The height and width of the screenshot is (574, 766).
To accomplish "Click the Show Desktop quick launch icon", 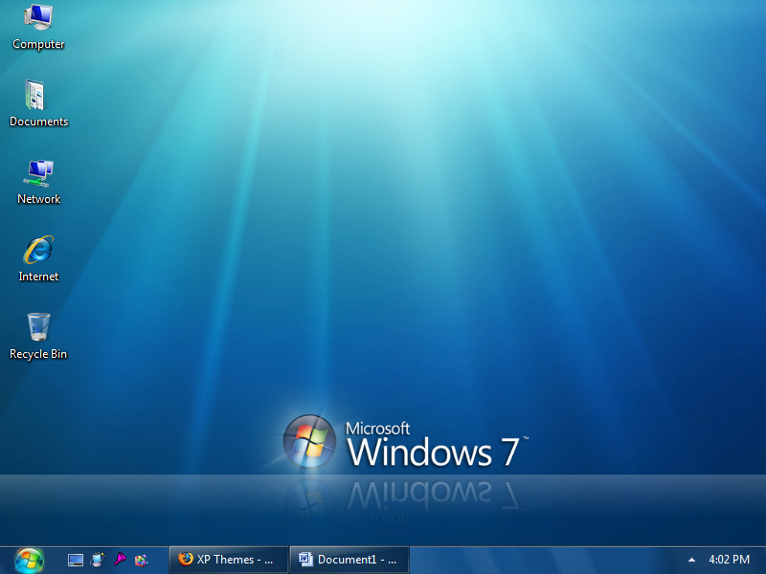I will (76, 560).
